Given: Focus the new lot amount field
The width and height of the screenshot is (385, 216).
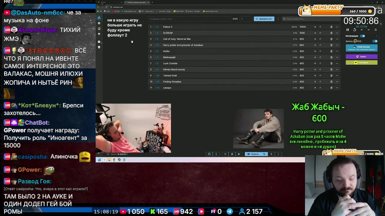Looking at the screenshot, I should point(246,19).
